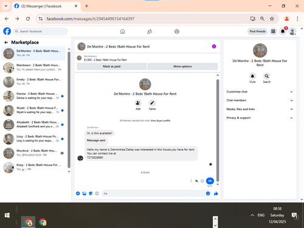
Task: Expand Chat members section
Action: (x=260, y=100)
